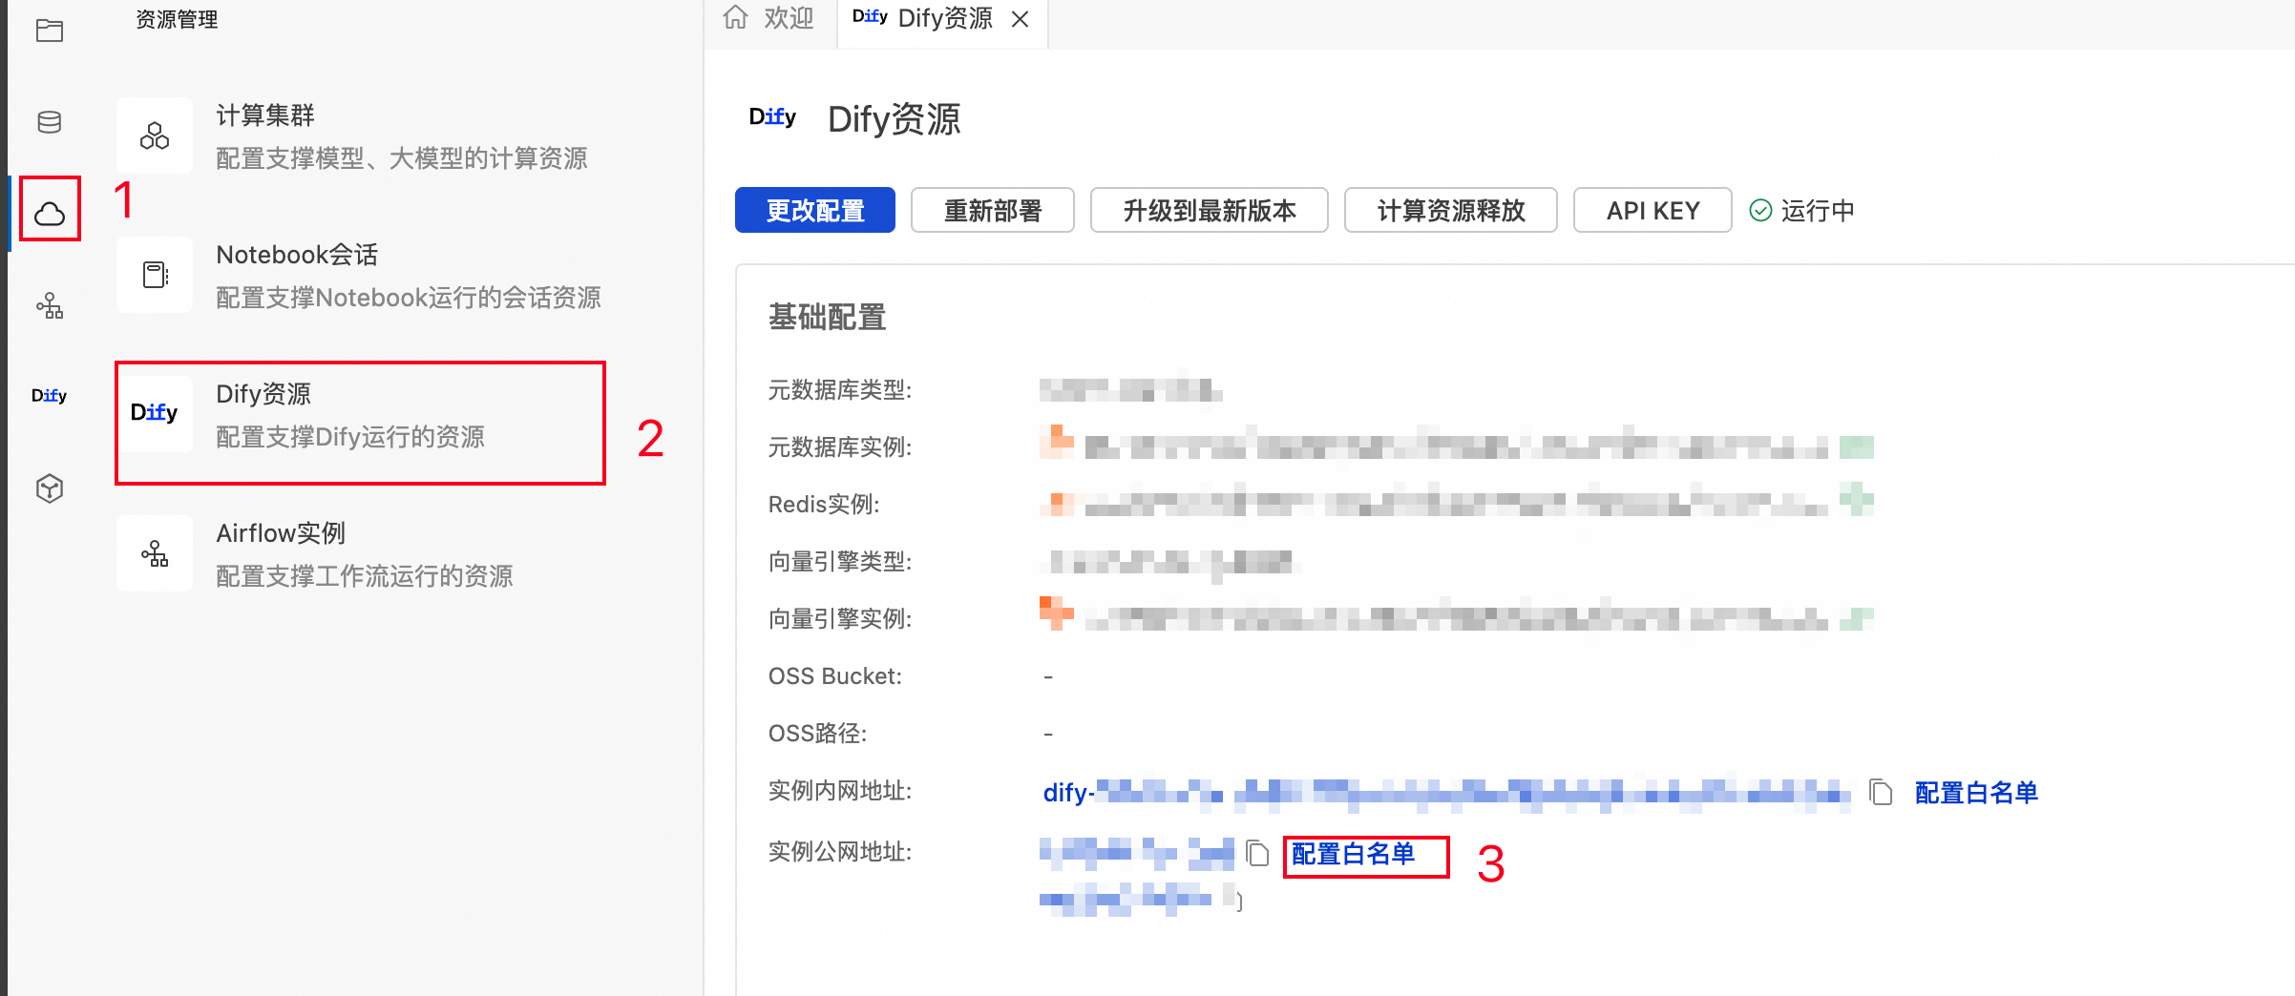Click the 计算资源释放 button
The width and height of the screenshot is (2295, 996).
(x=1451, y=210)
